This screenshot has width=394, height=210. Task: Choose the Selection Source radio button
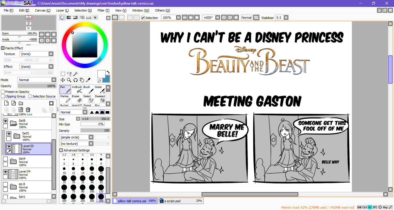pos(30,96)
